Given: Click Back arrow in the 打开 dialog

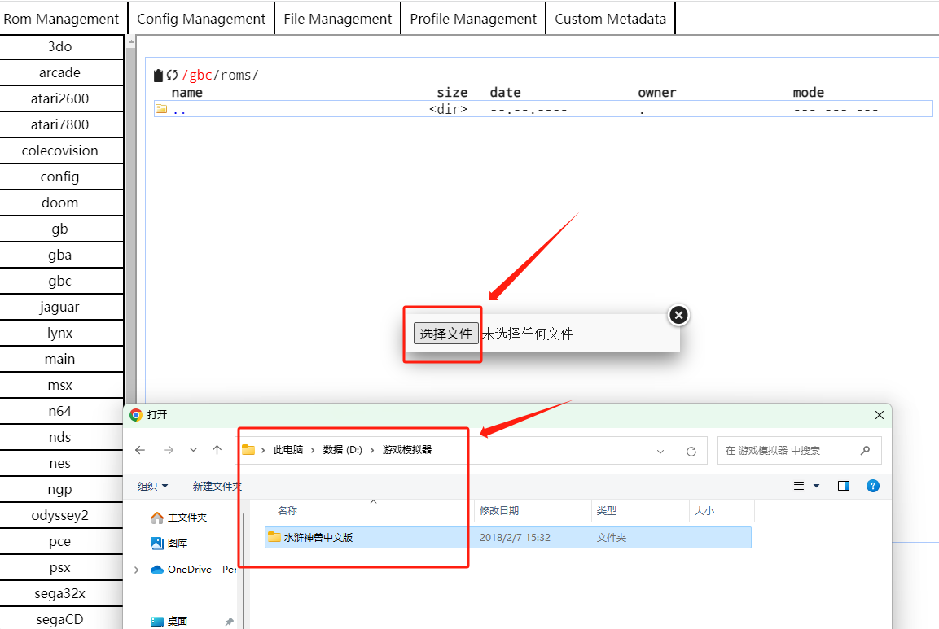Looking at the screenshot, I should 140,450.
